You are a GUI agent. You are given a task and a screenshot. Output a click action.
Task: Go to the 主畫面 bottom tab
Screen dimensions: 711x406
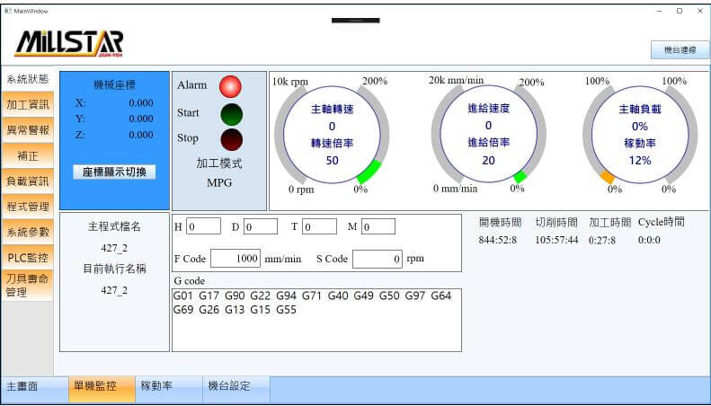tap(22, 386)
